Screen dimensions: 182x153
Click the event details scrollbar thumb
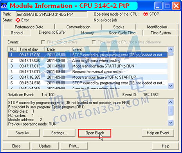171,110
